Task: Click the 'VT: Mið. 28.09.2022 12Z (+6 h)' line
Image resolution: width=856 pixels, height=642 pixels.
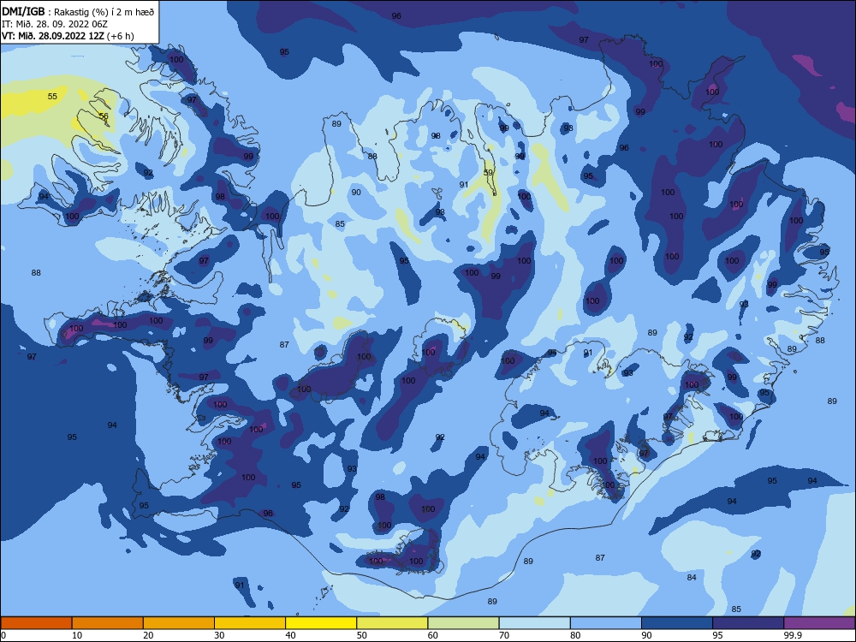Action: tap(68, 36)
